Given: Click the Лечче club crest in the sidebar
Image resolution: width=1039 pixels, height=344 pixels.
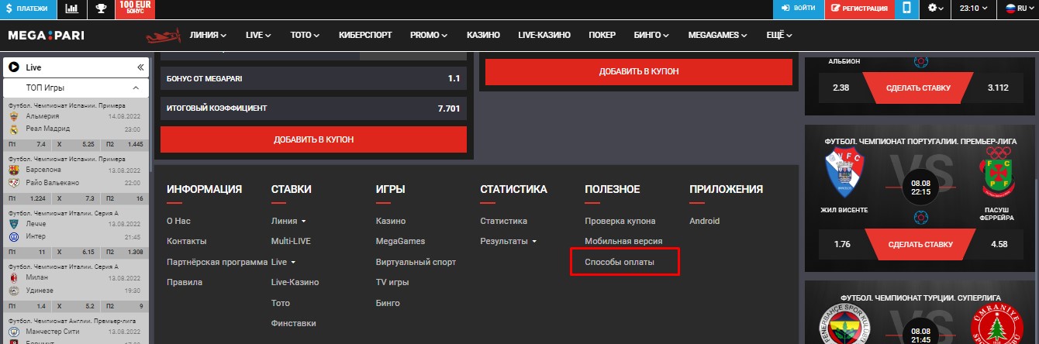Looking at the screenshot, I should point(14,223).
